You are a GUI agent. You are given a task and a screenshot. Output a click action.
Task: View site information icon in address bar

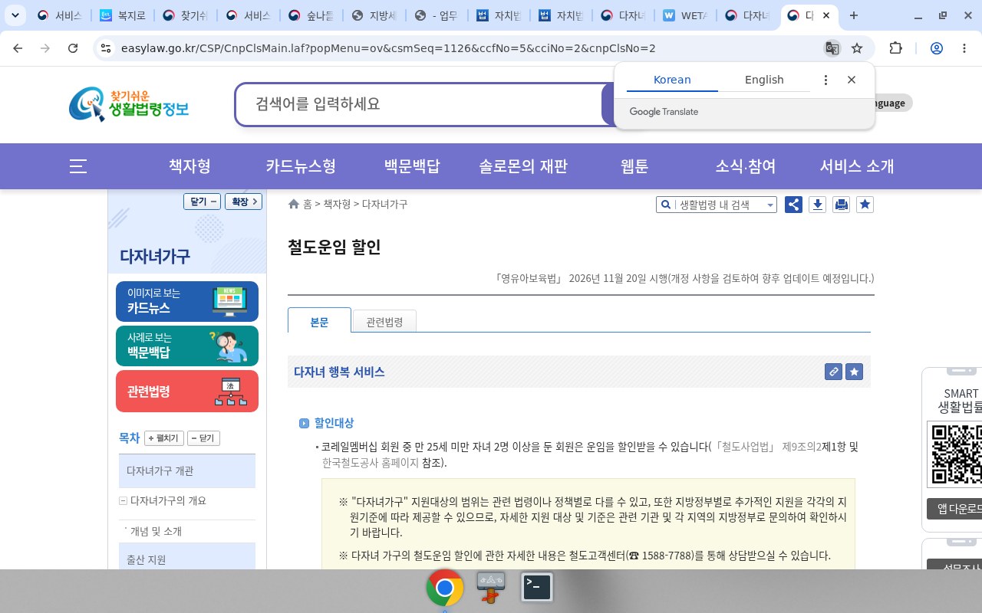coord(106,48)
